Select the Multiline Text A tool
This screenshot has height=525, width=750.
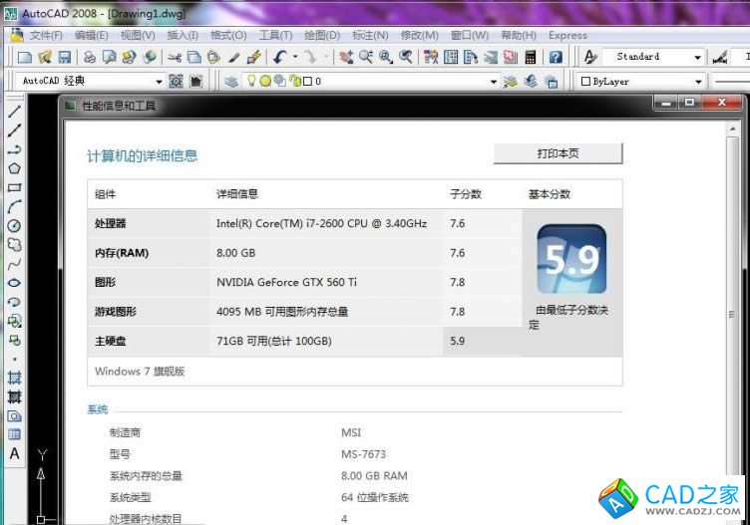(14, 453)
